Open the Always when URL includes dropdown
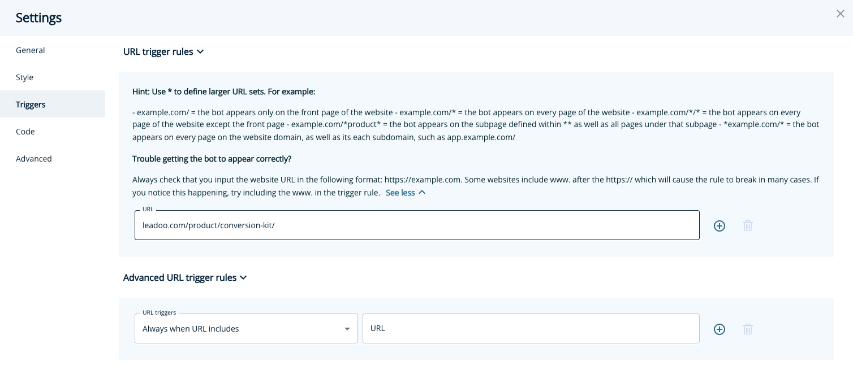853x370 pixels. click(x=246, y=328)
